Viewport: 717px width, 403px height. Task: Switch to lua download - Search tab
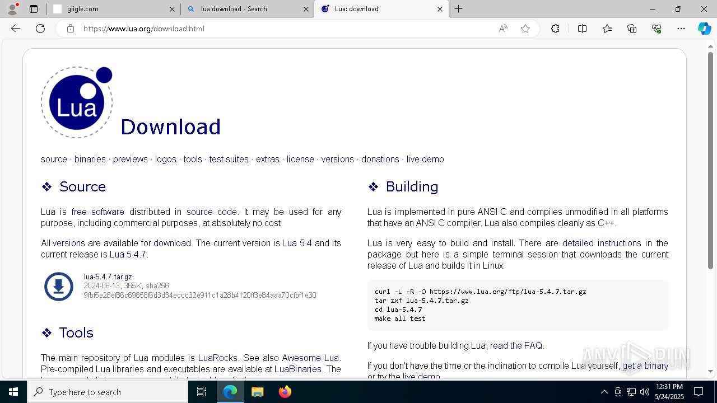click(247, 9)
